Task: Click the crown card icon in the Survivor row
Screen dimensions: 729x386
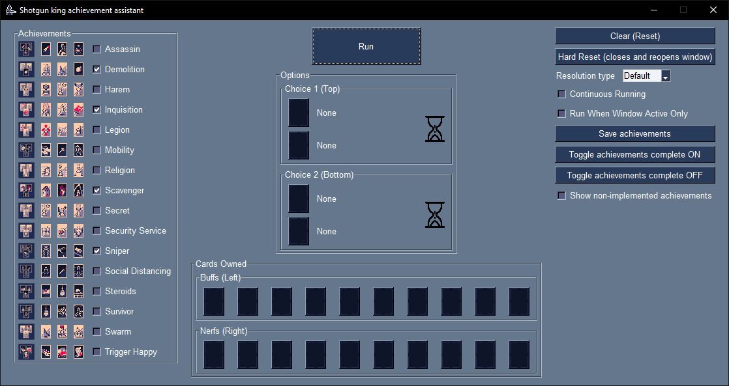Action: 45,311
